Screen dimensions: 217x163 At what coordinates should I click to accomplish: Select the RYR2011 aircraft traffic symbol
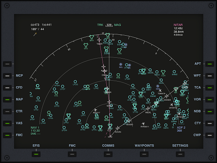tap(143, 124)
